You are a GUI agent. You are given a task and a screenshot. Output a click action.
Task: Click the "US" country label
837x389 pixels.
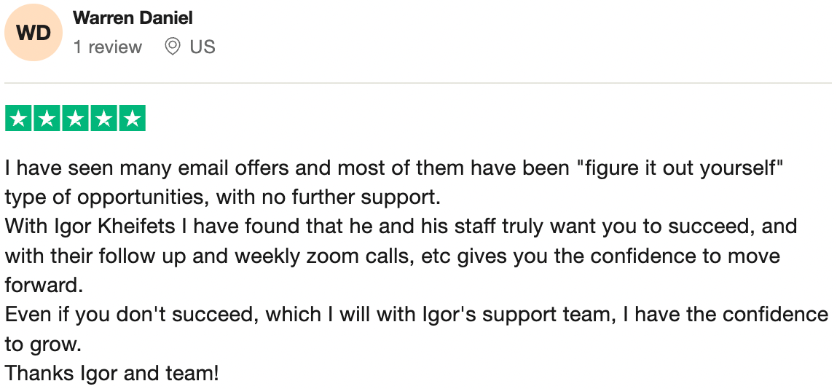point(202,47)
